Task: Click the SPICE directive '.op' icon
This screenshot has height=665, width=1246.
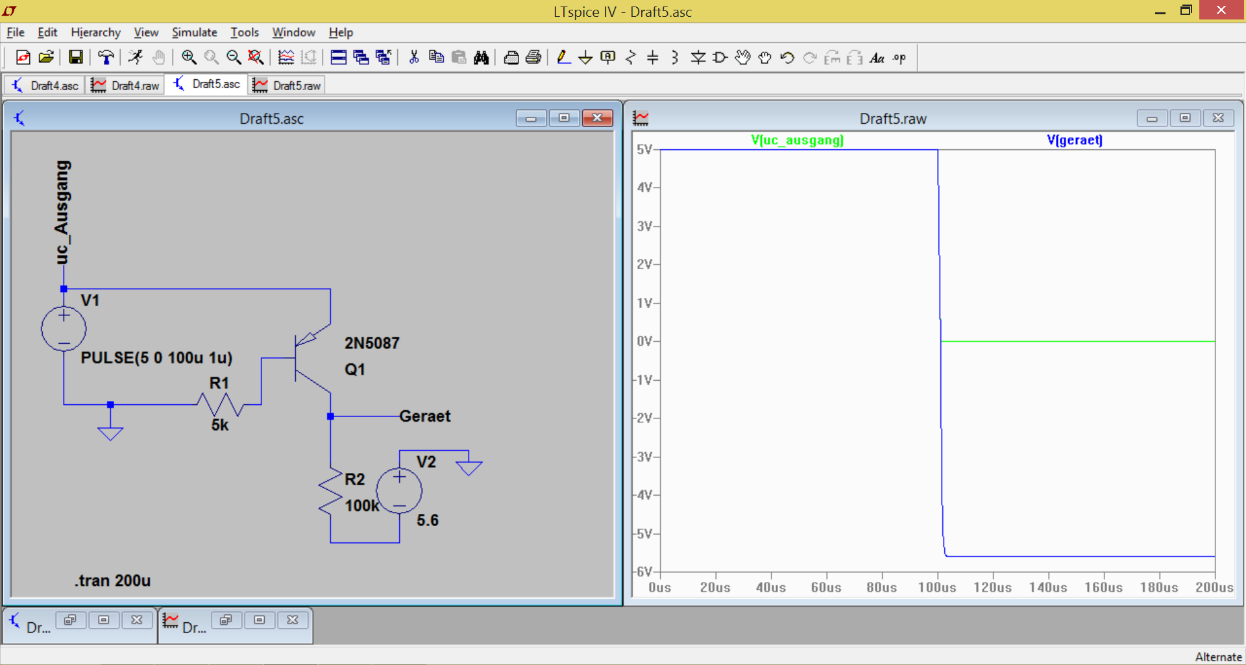Action: coord(899,58)
